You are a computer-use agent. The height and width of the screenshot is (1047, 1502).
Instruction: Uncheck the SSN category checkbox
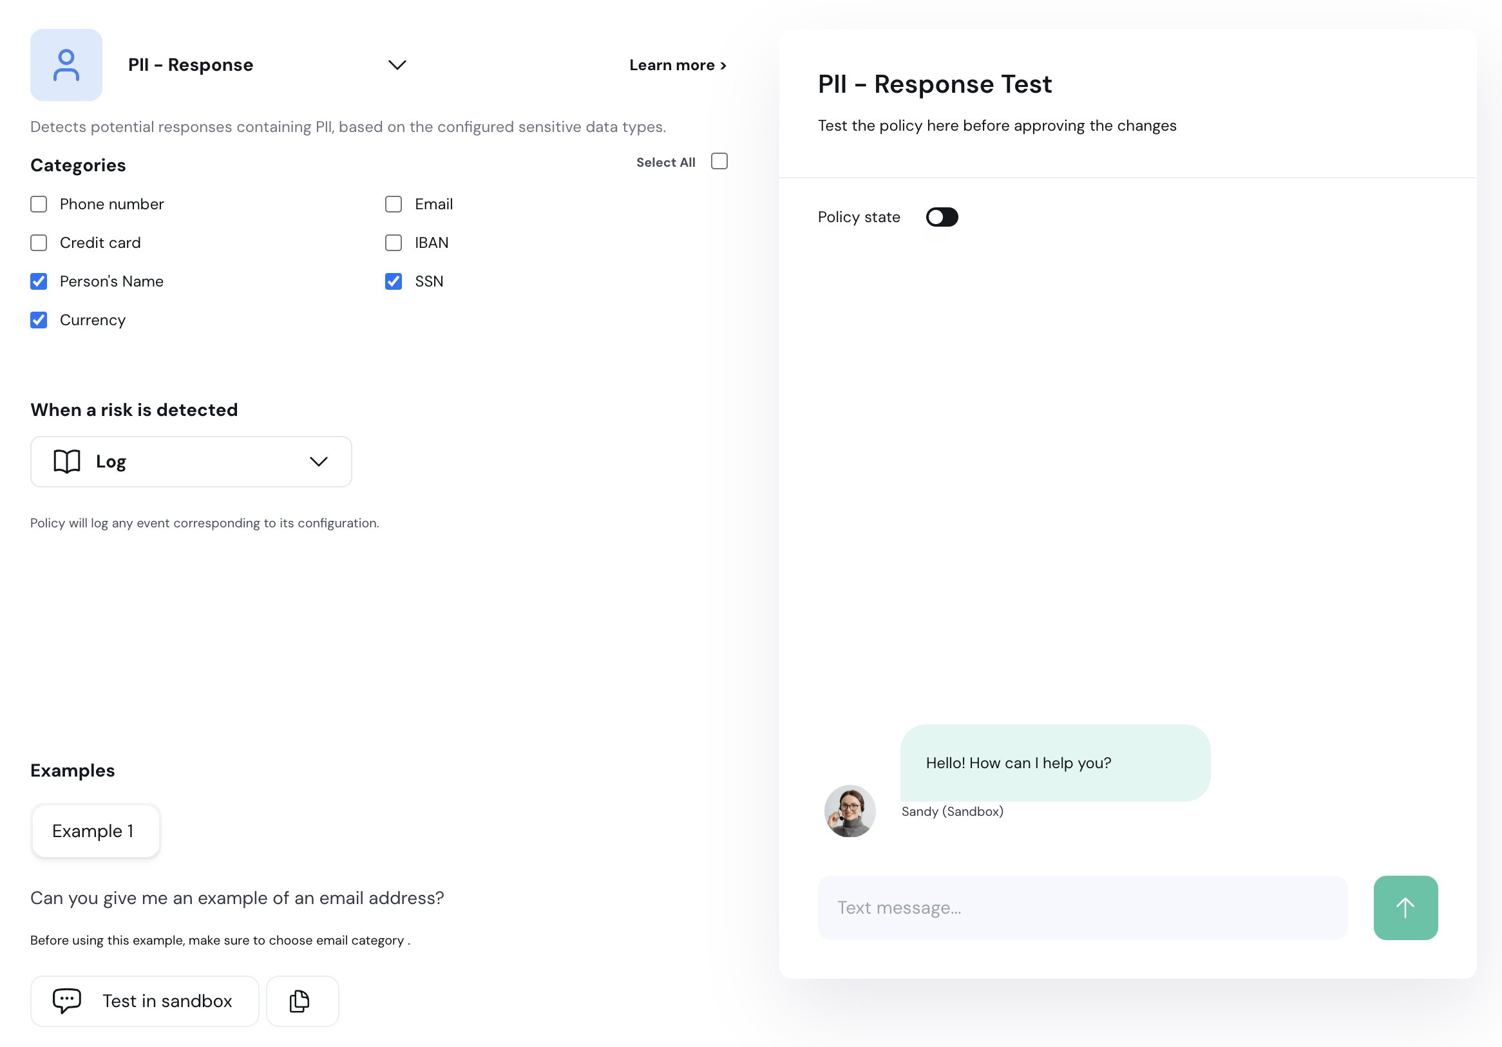(x=393, y=282)
